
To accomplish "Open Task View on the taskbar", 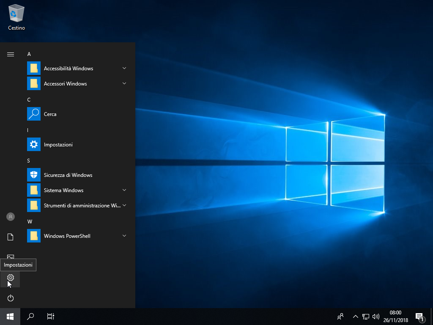I will (x=51, y=317).
